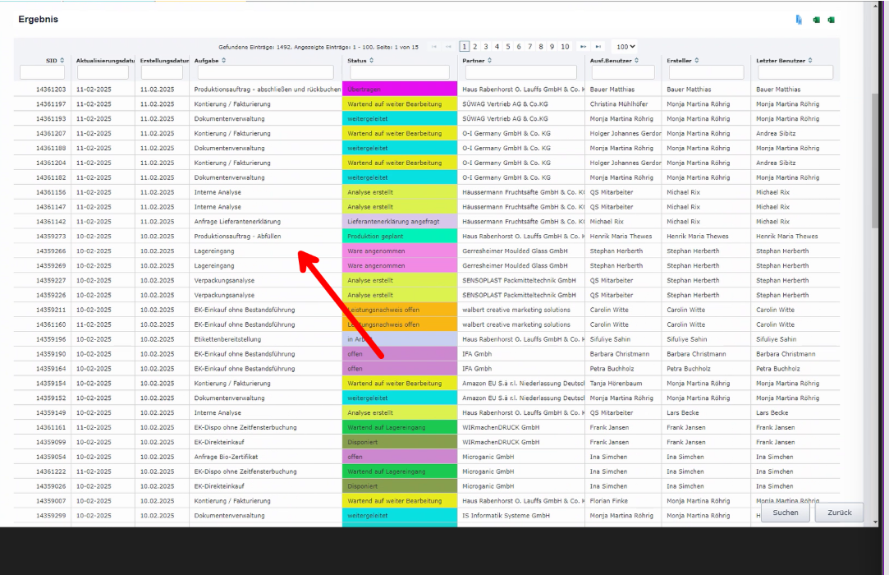Jump to the first page using the pagination icon
This screenshot has width=889, height=575.
435,46
